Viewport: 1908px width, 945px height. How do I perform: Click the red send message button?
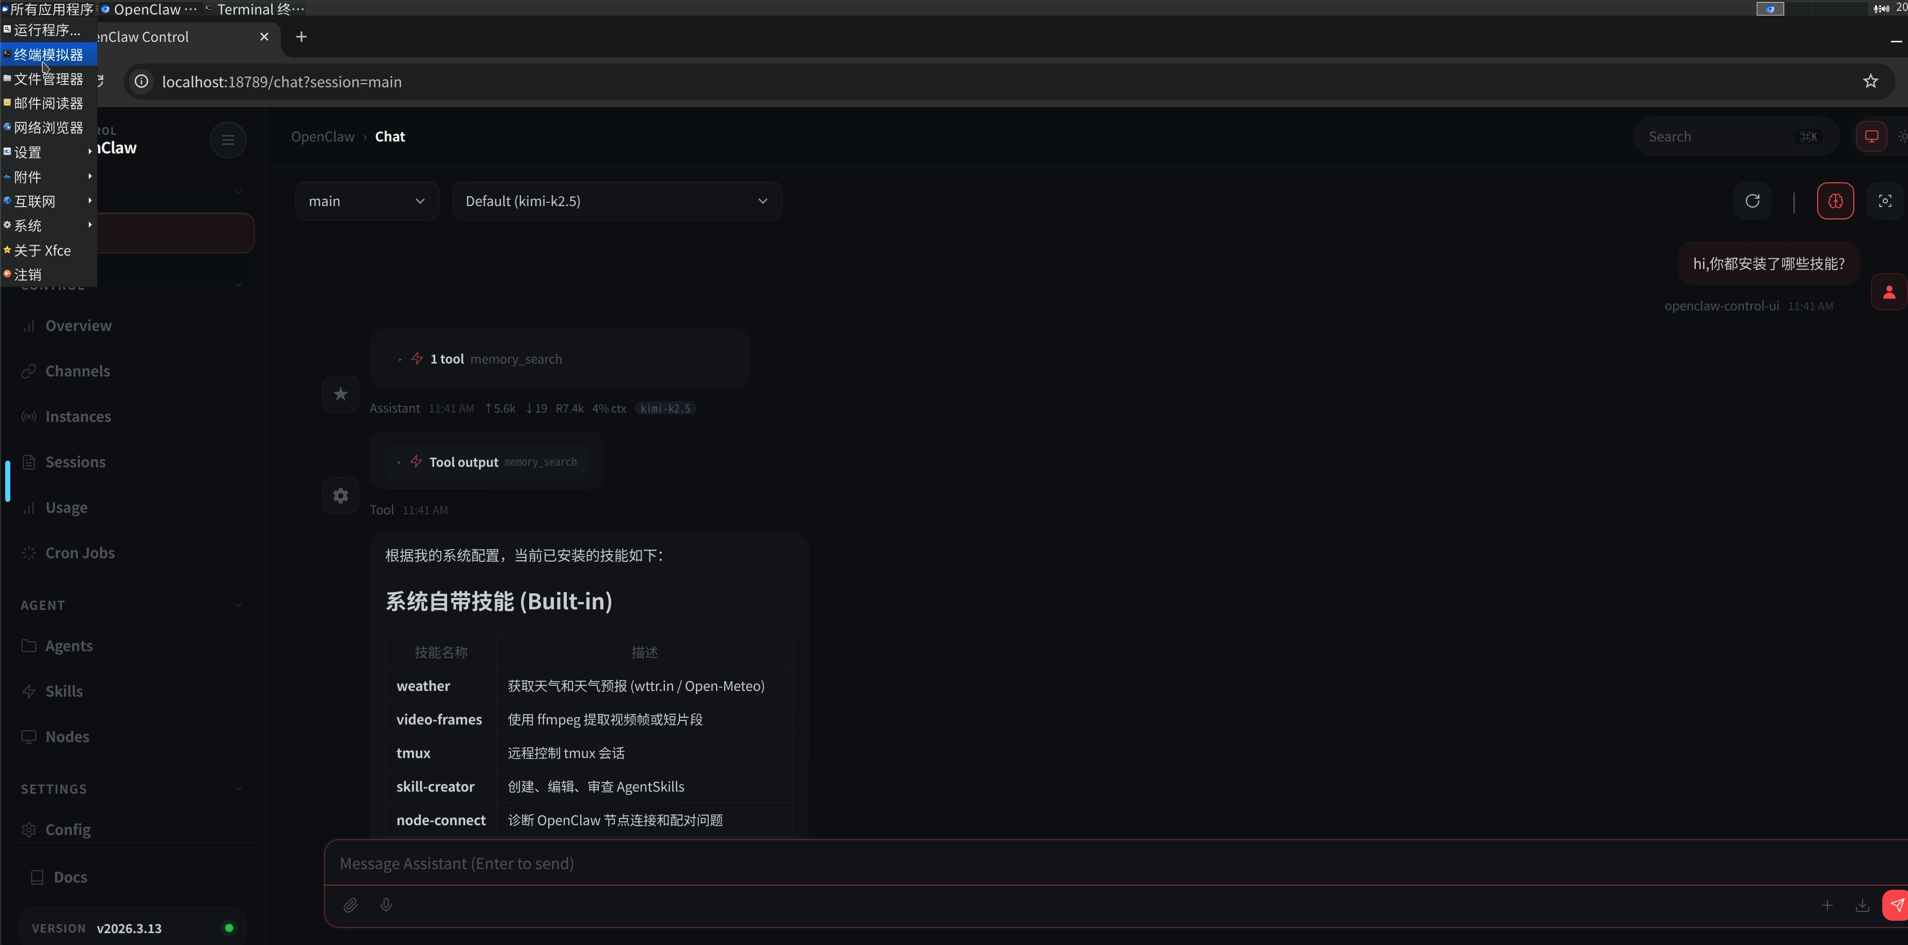[1896, 905]
